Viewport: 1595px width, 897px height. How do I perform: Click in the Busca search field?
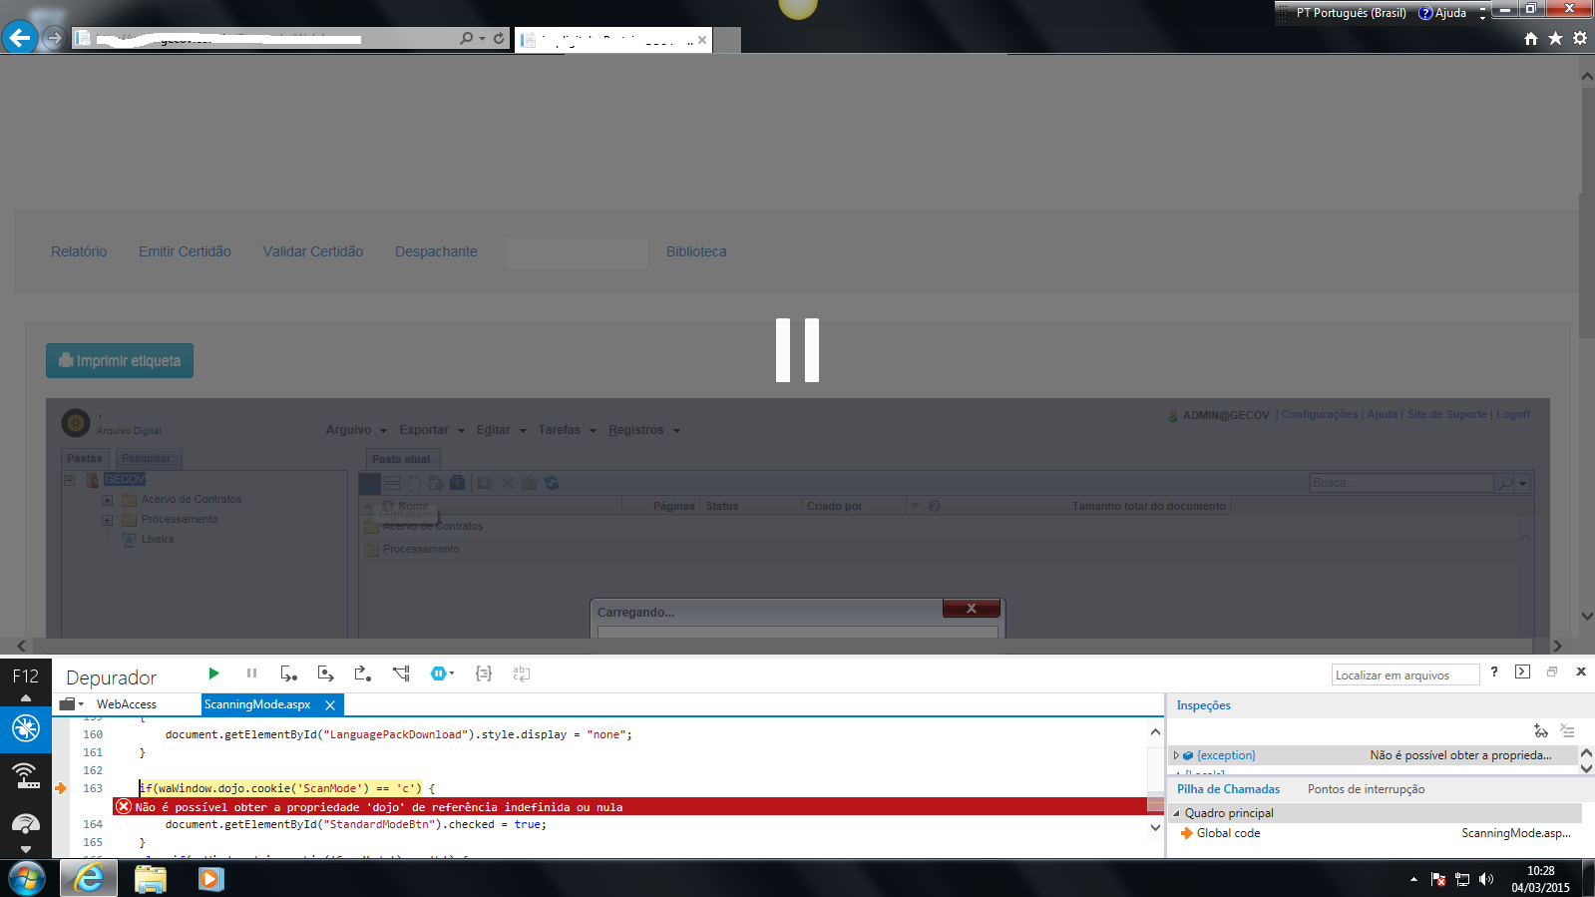pos(1402,483)
